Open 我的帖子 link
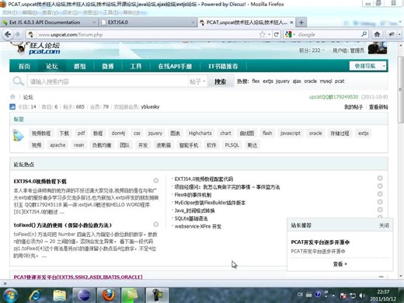 pos(353,107)
